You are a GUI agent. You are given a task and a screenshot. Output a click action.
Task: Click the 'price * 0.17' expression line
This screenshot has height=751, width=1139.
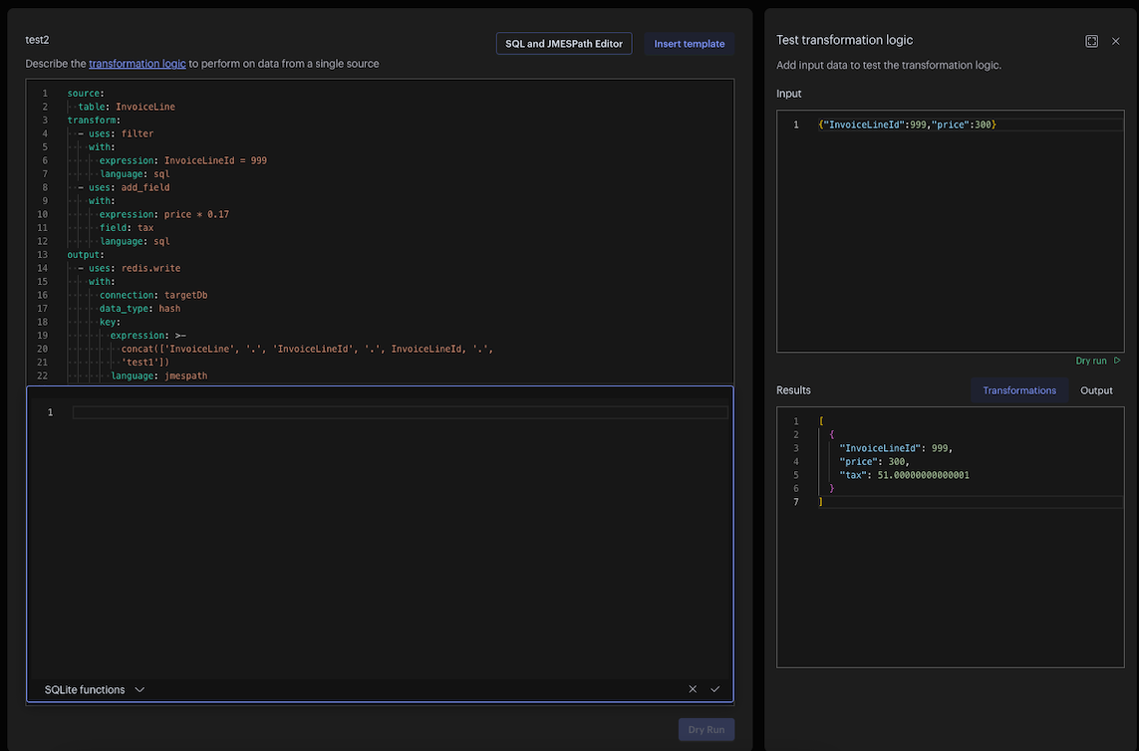pos(195,214)
